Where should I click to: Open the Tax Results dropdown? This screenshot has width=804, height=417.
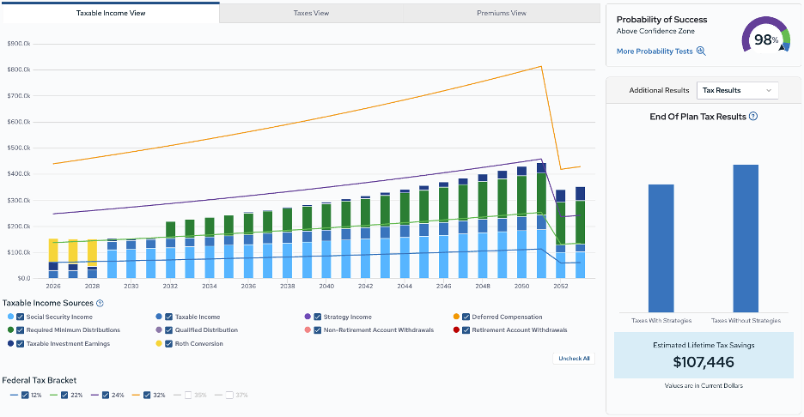737,91
